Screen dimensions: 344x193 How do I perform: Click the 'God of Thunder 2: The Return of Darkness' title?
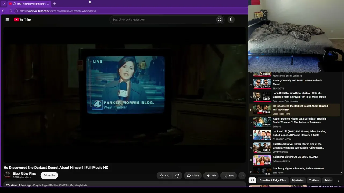(x=300, y=121)
